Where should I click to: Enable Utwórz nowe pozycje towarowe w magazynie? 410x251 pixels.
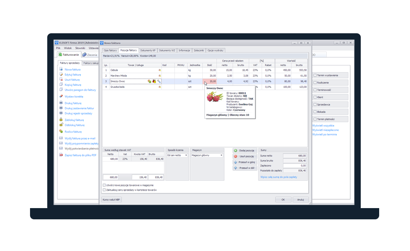click(x=105, y=186)
